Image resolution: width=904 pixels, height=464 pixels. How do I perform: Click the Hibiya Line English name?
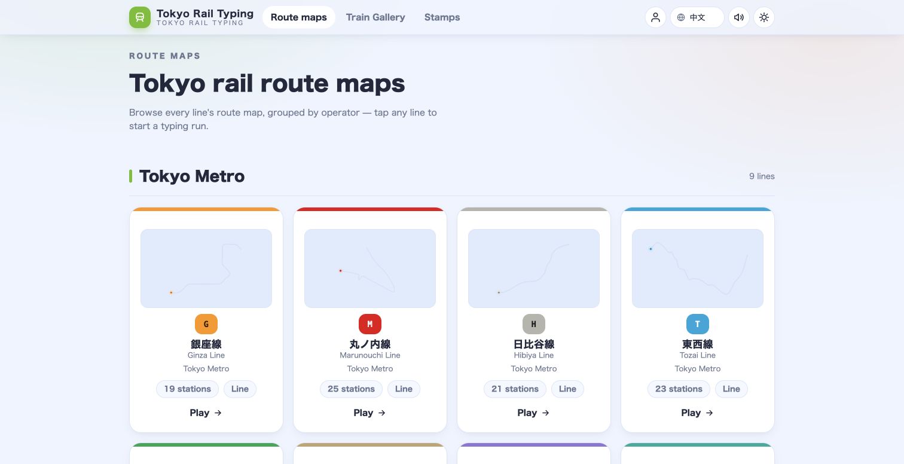click(534, 355)
